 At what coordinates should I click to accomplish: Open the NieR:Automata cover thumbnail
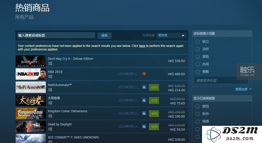click(30, 87)
